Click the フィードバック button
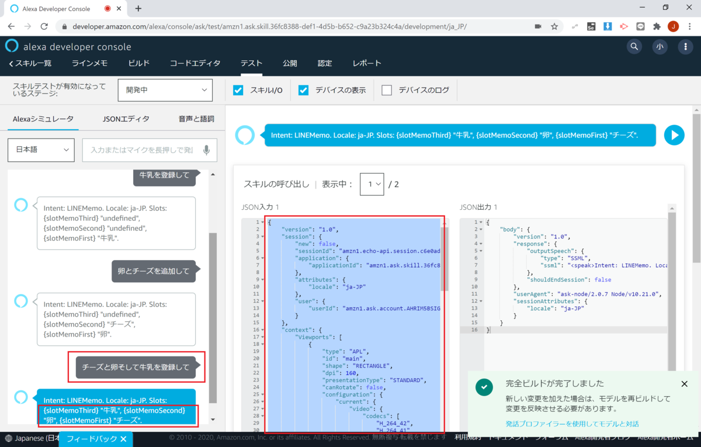This screenshot has width=701, height=447. click(96, 439)
